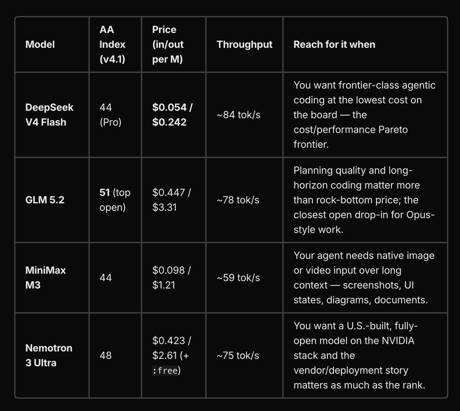
Task: Click the ~84 tok/s throughput value
Action: (x=238, y=115)
